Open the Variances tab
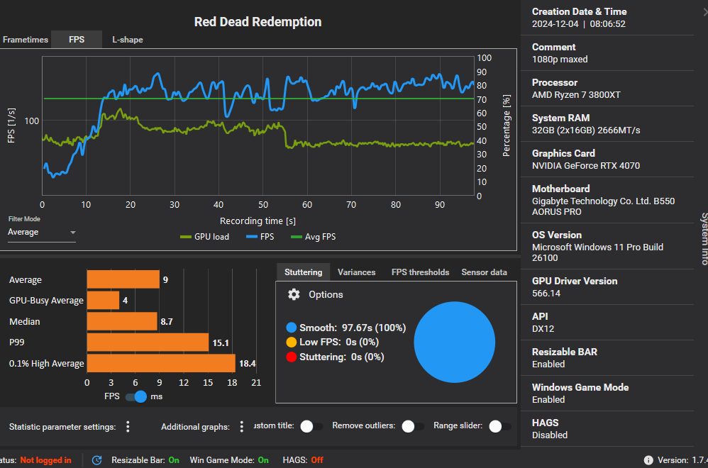Image resolution: width=708 pixels, height=468 pixels. [x=356, y=272]
